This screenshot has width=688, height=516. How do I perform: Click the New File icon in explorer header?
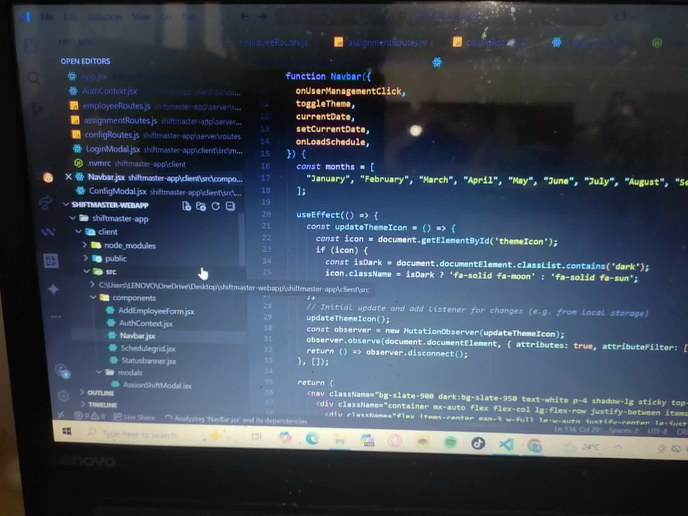(x=186, y=206)
